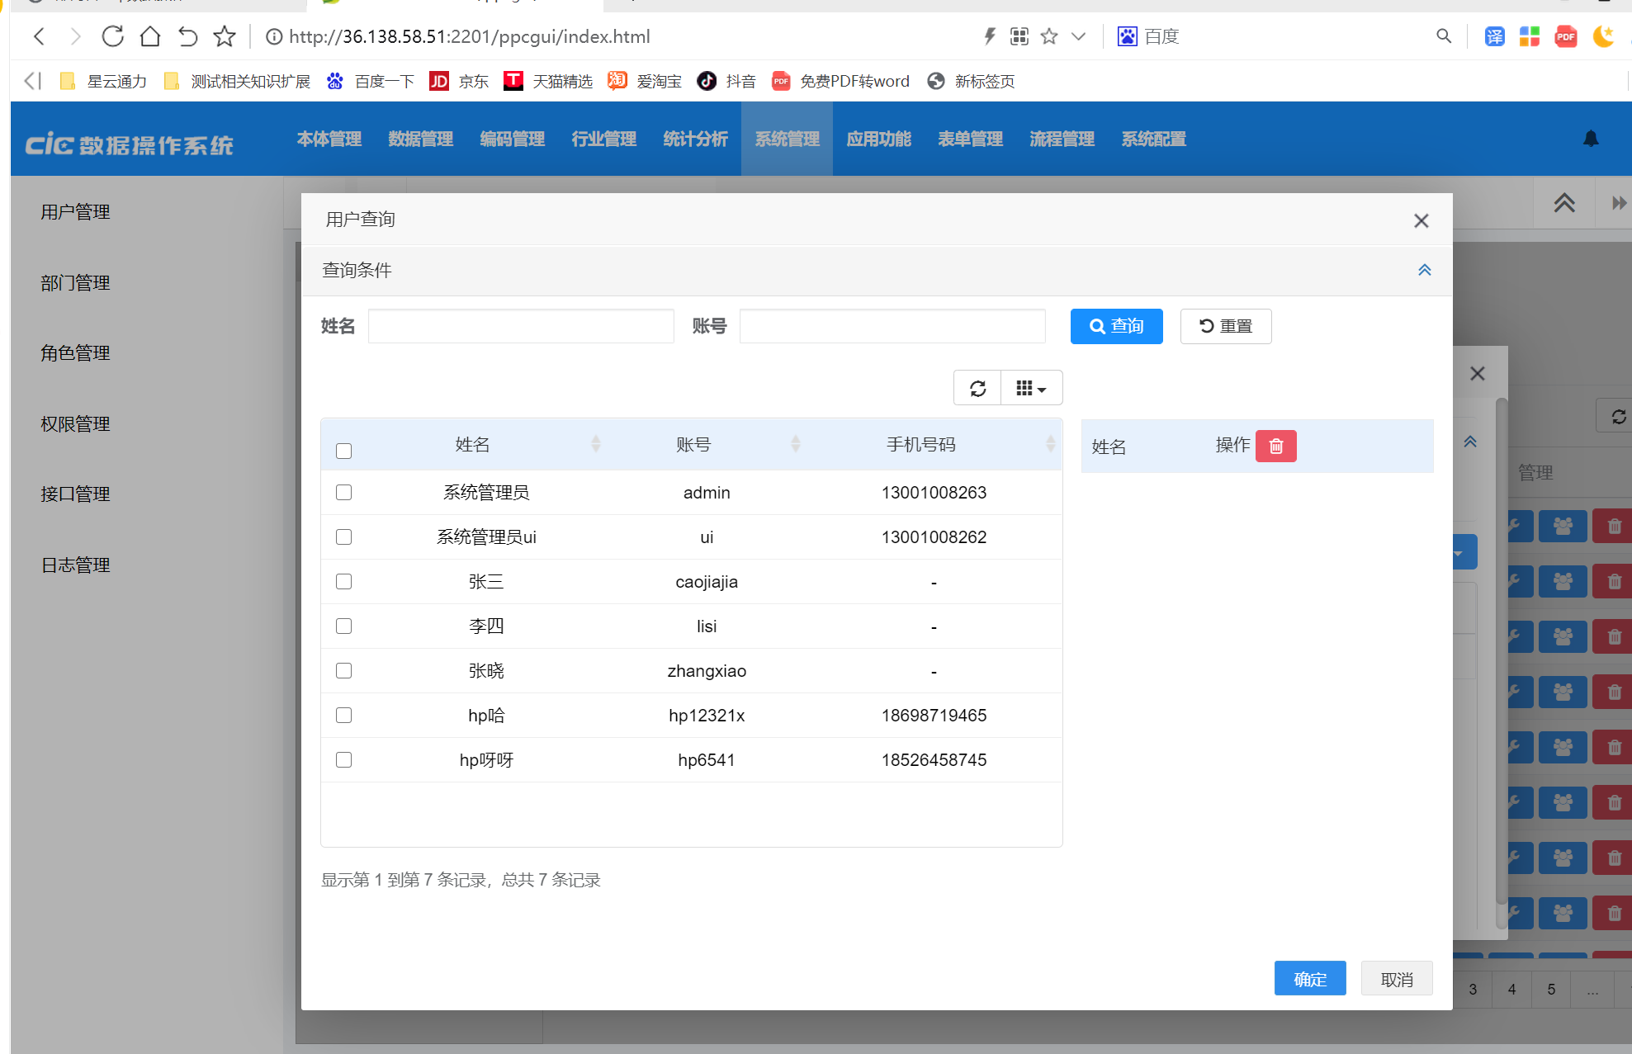Check the checkbox for admin row
This screenshot has width=1632, height=1054.
(344, 493)
